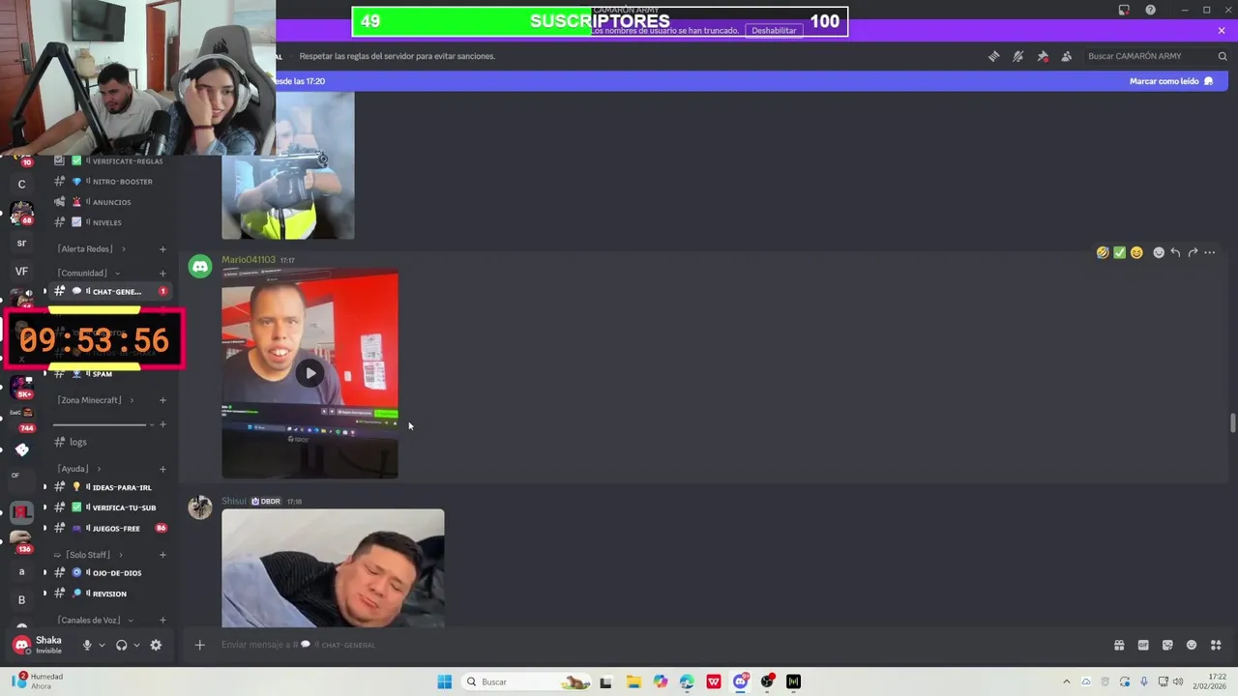Open headphone output options arrow

pos(136,645)
